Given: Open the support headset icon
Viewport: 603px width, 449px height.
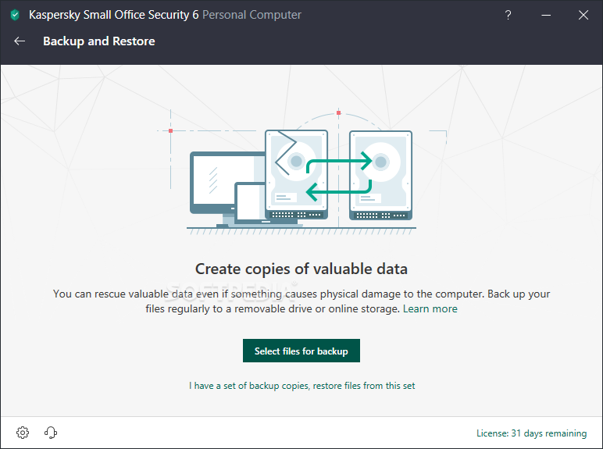Looking at the screenshot, I should point(51,433).
